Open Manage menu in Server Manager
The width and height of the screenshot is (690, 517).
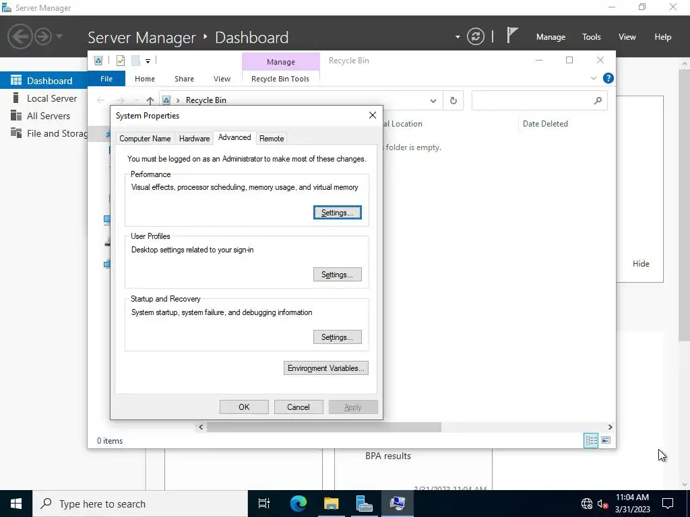click(551, 37)
